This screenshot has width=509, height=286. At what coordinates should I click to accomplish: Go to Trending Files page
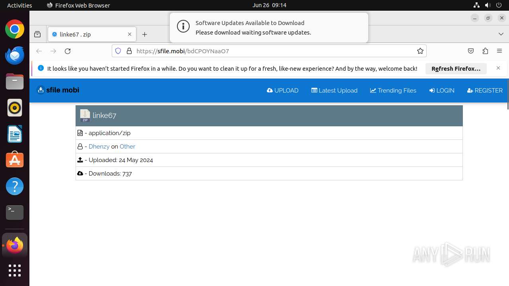[x=393, y=91]
